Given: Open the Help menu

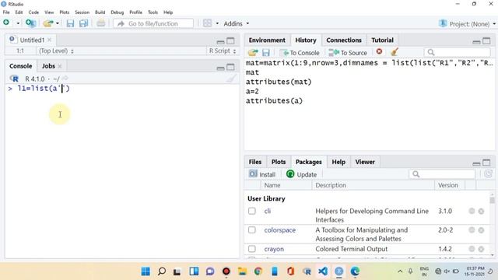Looking at the screenshot, I should tap(168, 12).
